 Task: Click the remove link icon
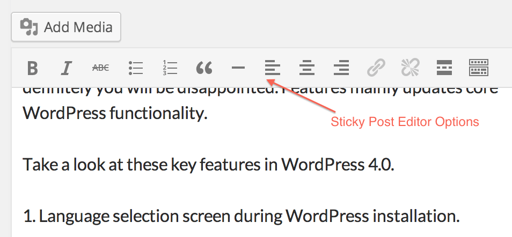pos(410,68)
